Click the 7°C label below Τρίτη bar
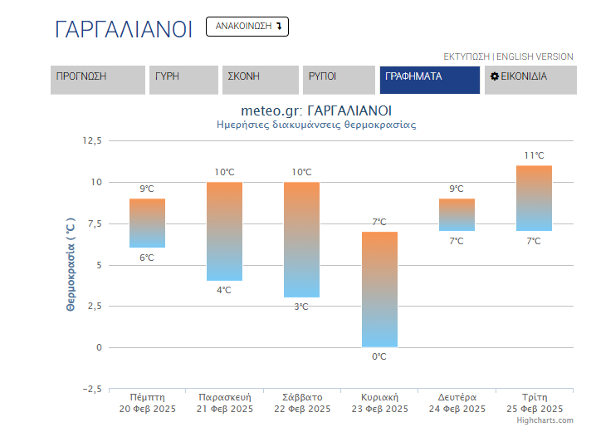The width and height of the screenshot is (591, 437). [534, 241]
